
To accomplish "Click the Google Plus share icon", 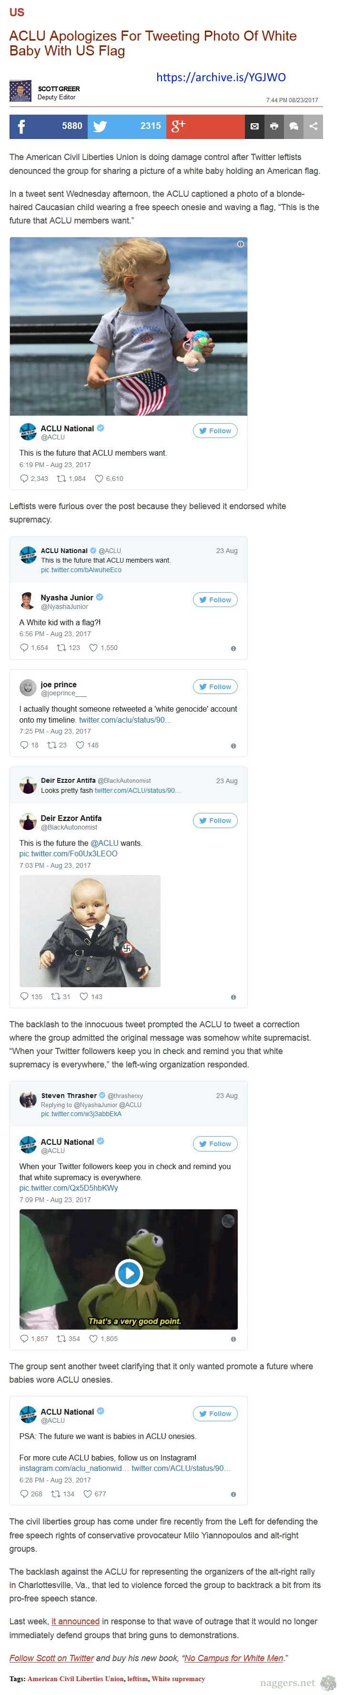I will coord(178,127).
